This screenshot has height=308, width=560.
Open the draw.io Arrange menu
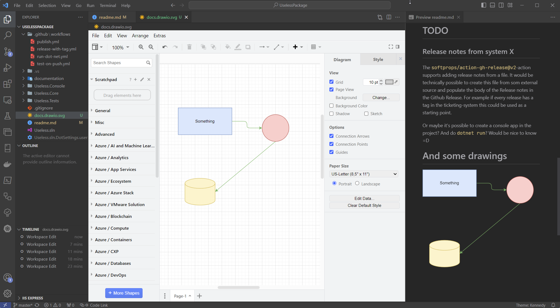(x=140, y=36)
